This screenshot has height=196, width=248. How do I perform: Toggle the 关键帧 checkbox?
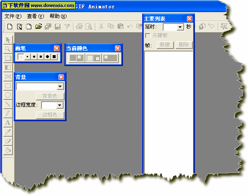(148, 36)
